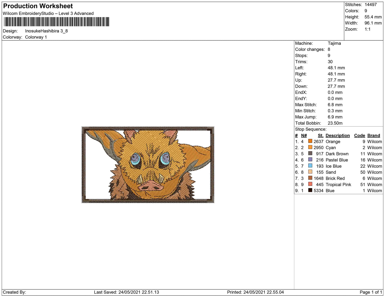Click the Max Stitch value 6.8 mm
The height and width of the screenshot is (296, 385).
(x=335, y=105)
